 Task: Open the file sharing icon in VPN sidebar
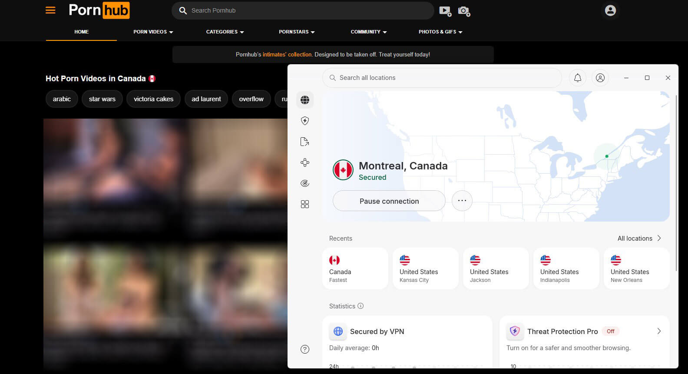(x=305, y=142)
